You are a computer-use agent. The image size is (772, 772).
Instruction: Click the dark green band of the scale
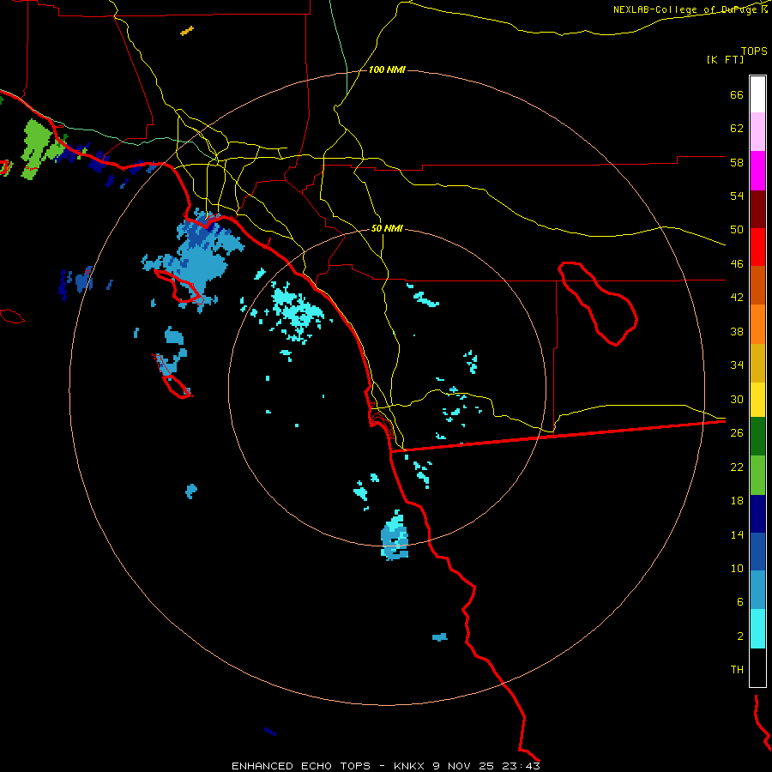pos(757,437)
